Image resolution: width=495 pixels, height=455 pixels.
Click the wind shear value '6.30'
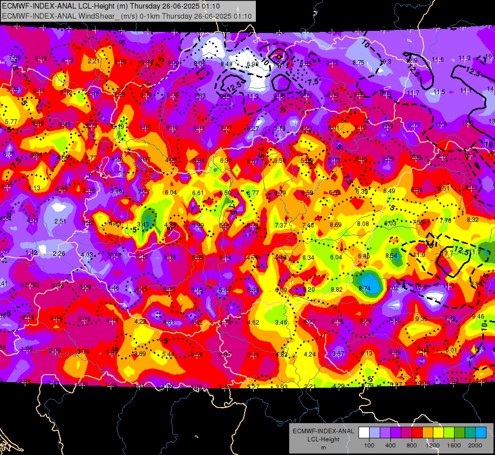click(226, 160)
